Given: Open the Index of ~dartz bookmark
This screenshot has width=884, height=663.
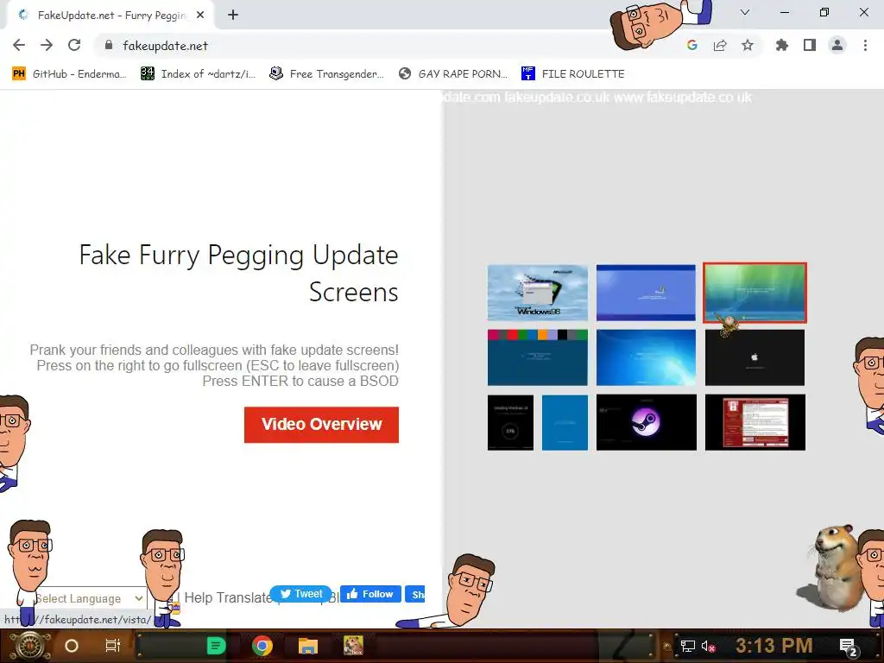Looking at the screenshot, I should click(x=198, y=74).
